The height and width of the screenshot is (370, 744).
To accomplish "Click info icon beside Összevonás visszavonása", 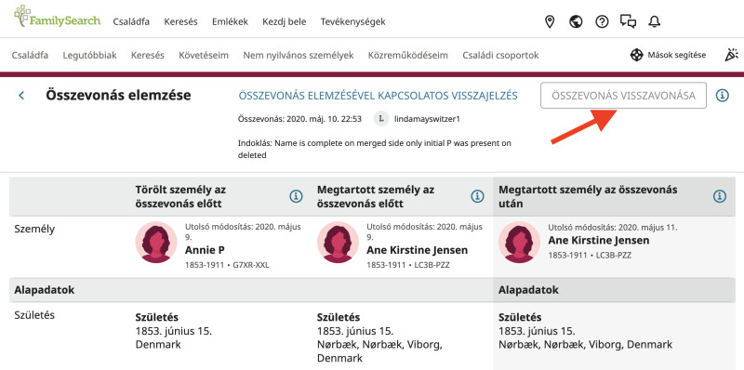I will pos(722,96).
